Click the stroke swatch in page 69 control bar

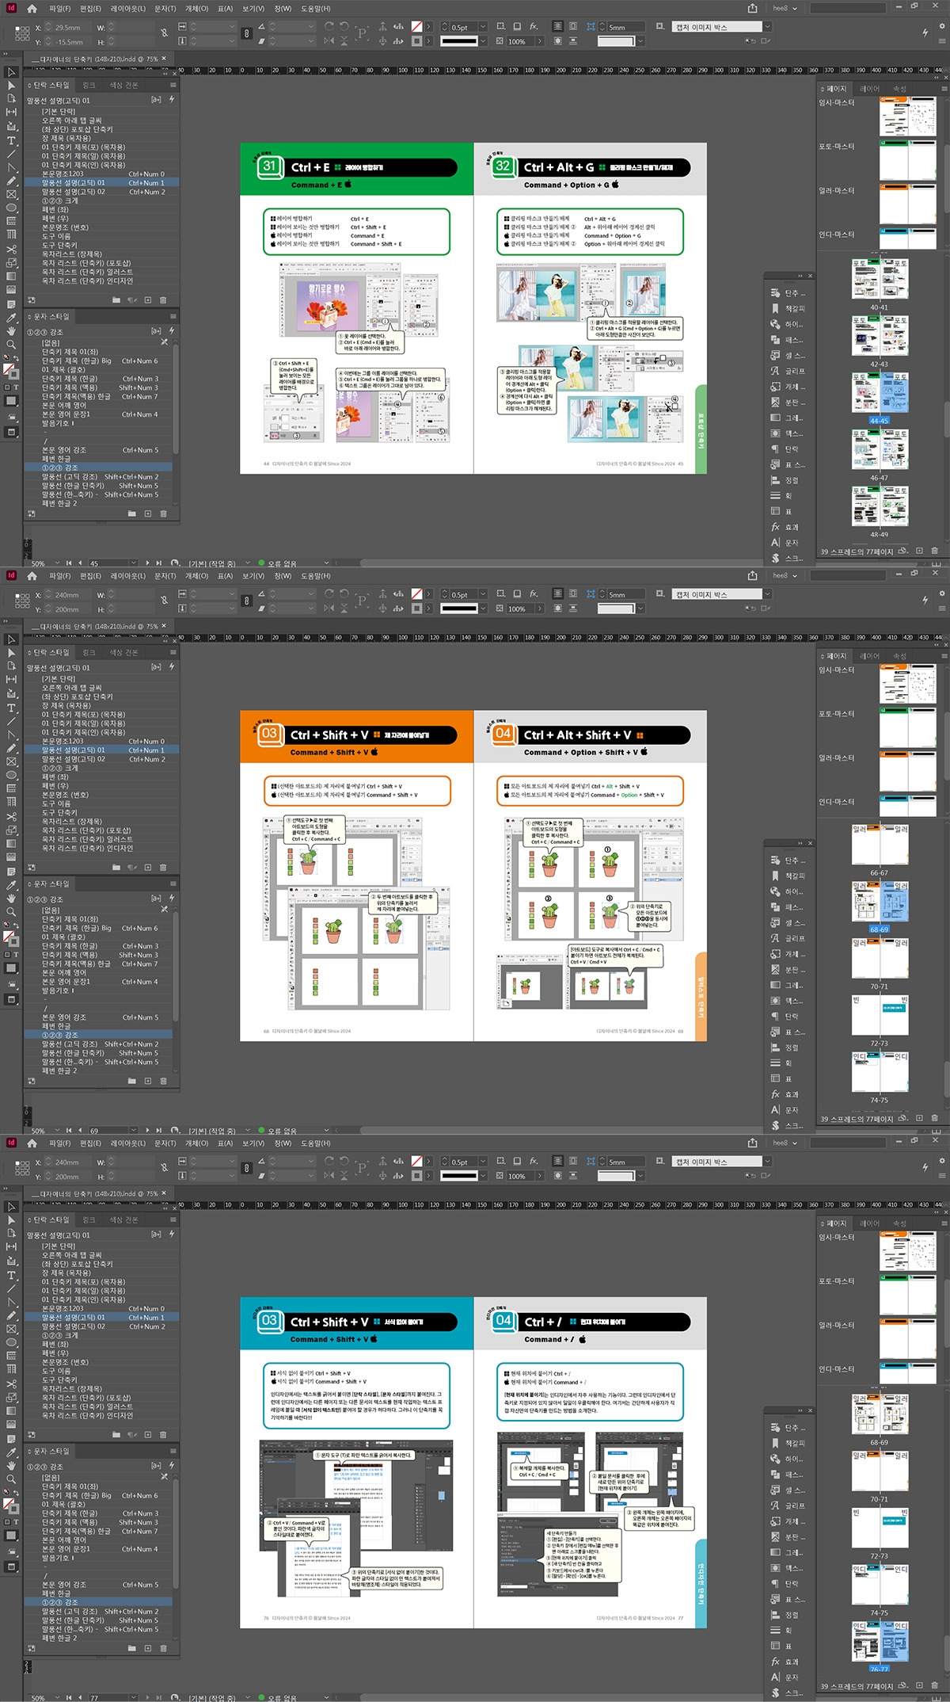point(416,609)
